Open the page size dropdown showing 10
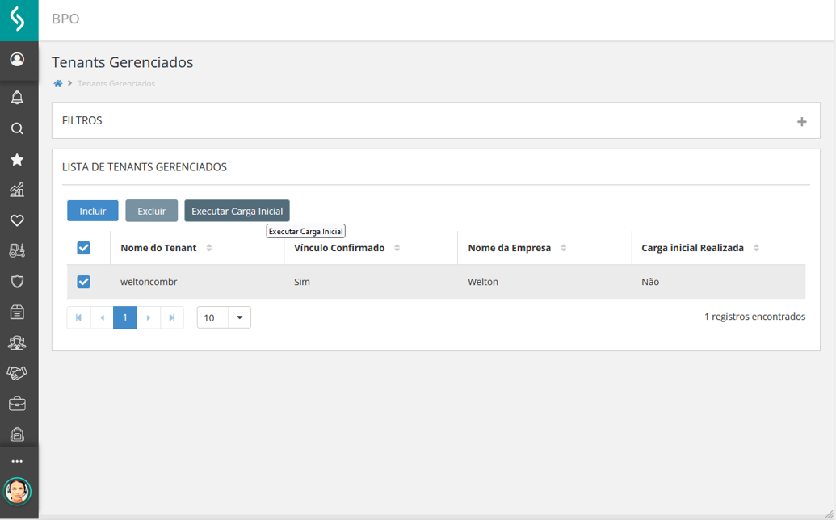 click(239, 317)
